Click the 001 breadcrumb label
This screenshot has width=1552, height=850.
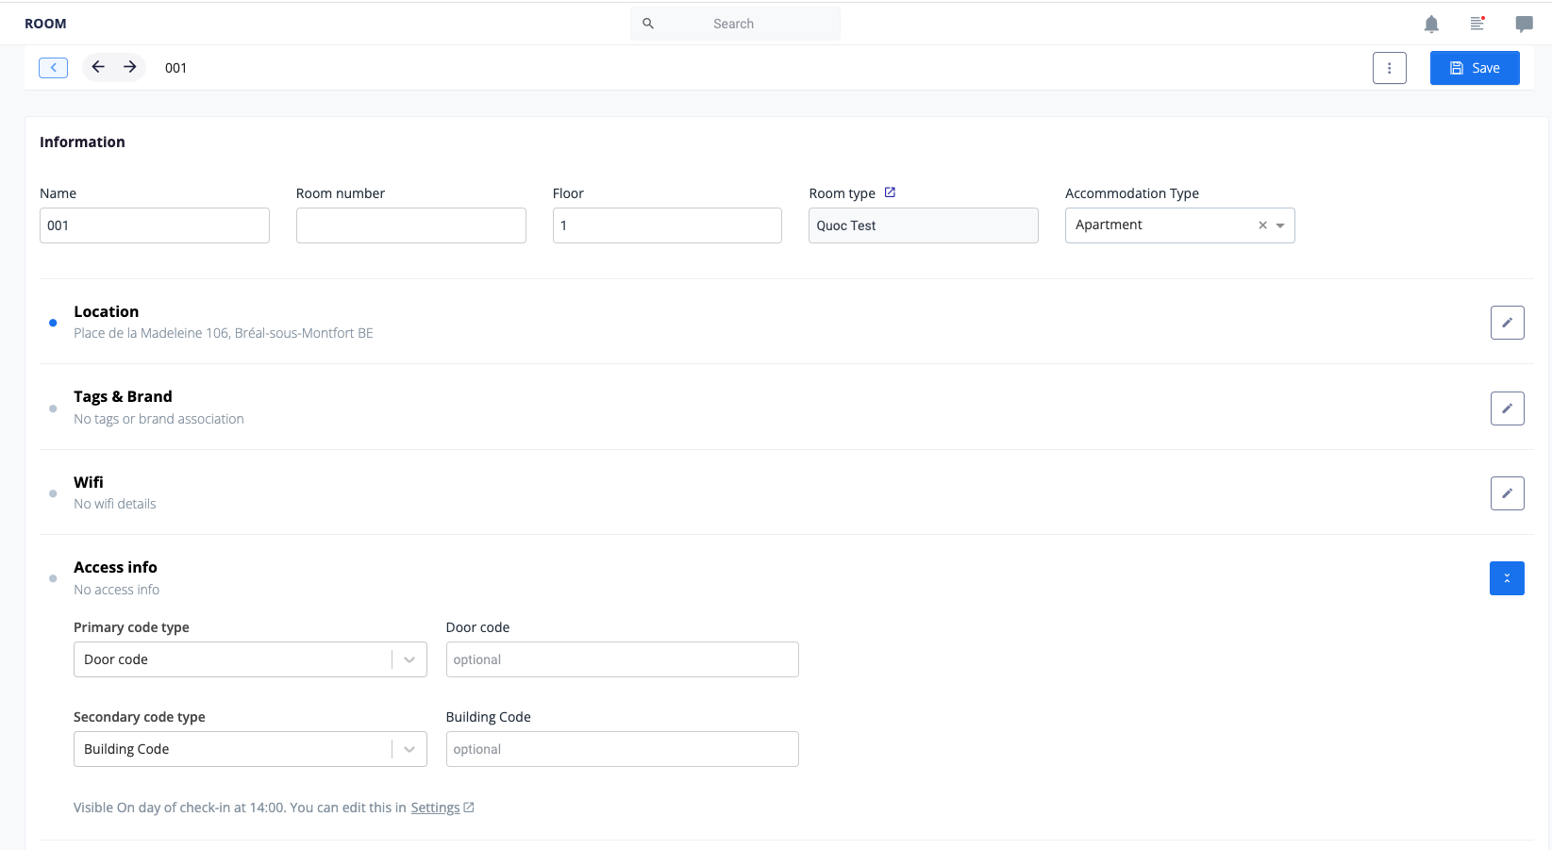175,68
